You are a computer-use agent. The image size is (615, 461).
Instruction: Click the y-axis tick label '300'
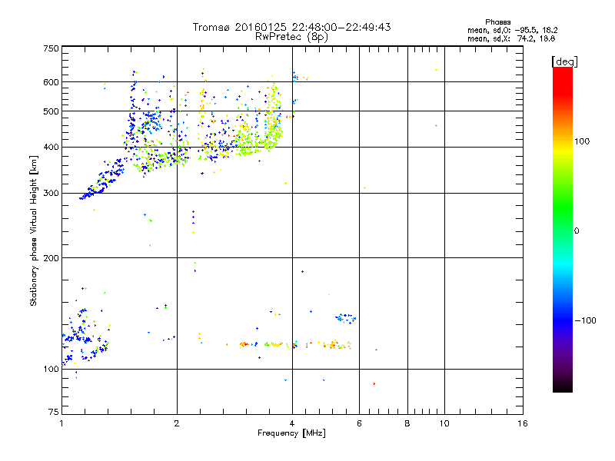point(51,194)
